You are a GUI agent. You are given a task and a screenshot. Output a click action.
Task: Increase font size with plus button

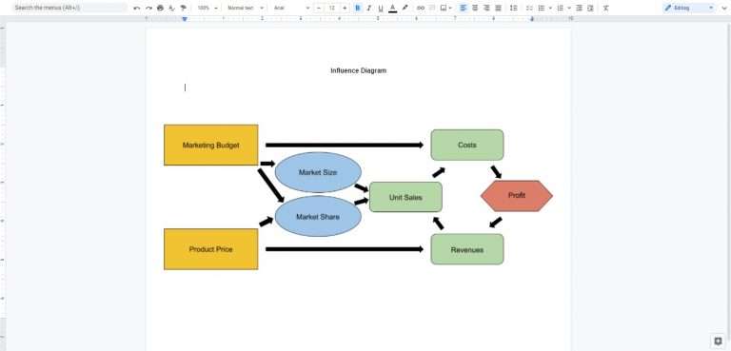click(345, 8)
